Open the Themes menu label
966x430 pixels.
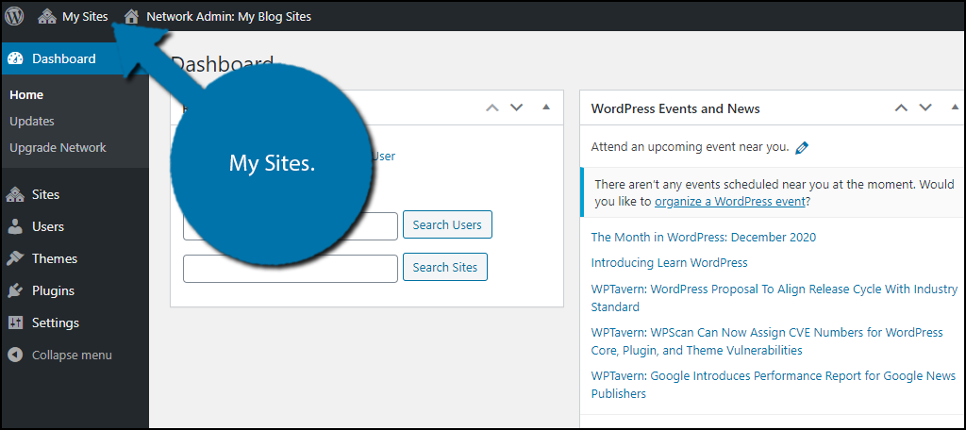pyautogui.click(x=55, y=258)
